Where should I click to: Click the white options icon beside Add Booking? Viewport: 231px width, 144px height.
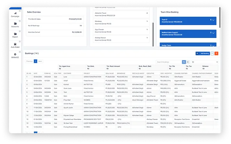click(212, 53)
